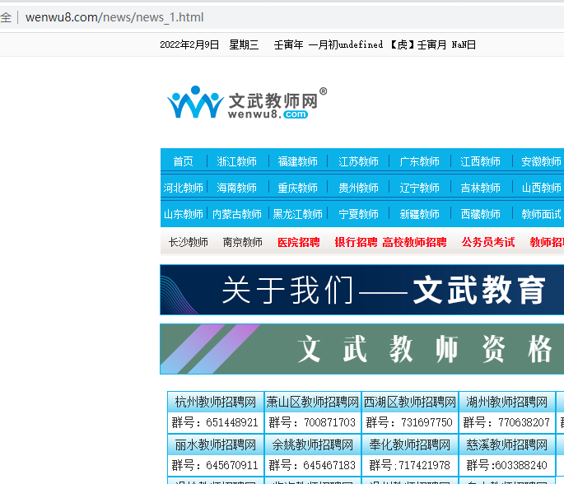This screenshot has width=564, height=484.
Task: Select 海南教师 from the second nav row
Action: [237, 188]
